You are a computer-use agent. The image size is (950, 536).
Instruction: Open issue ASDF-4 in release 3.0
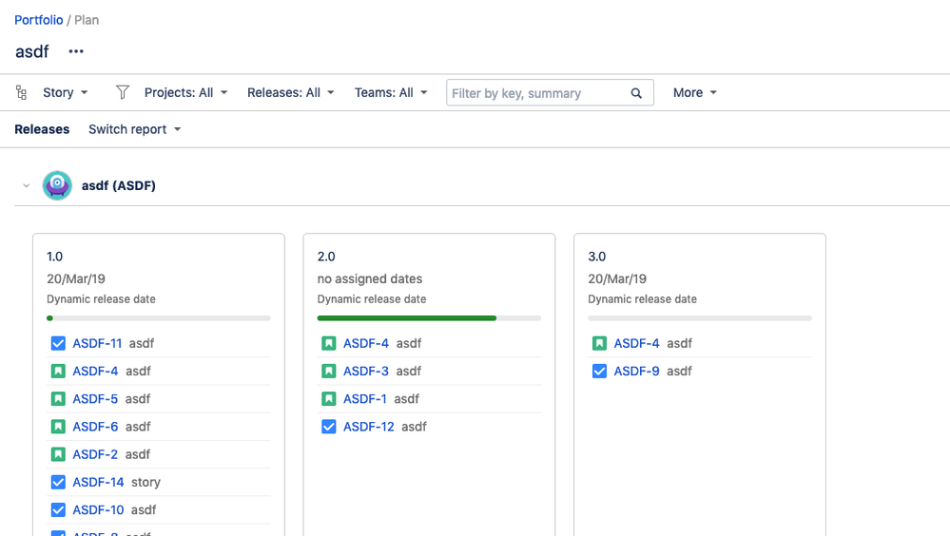pos(636,343)
